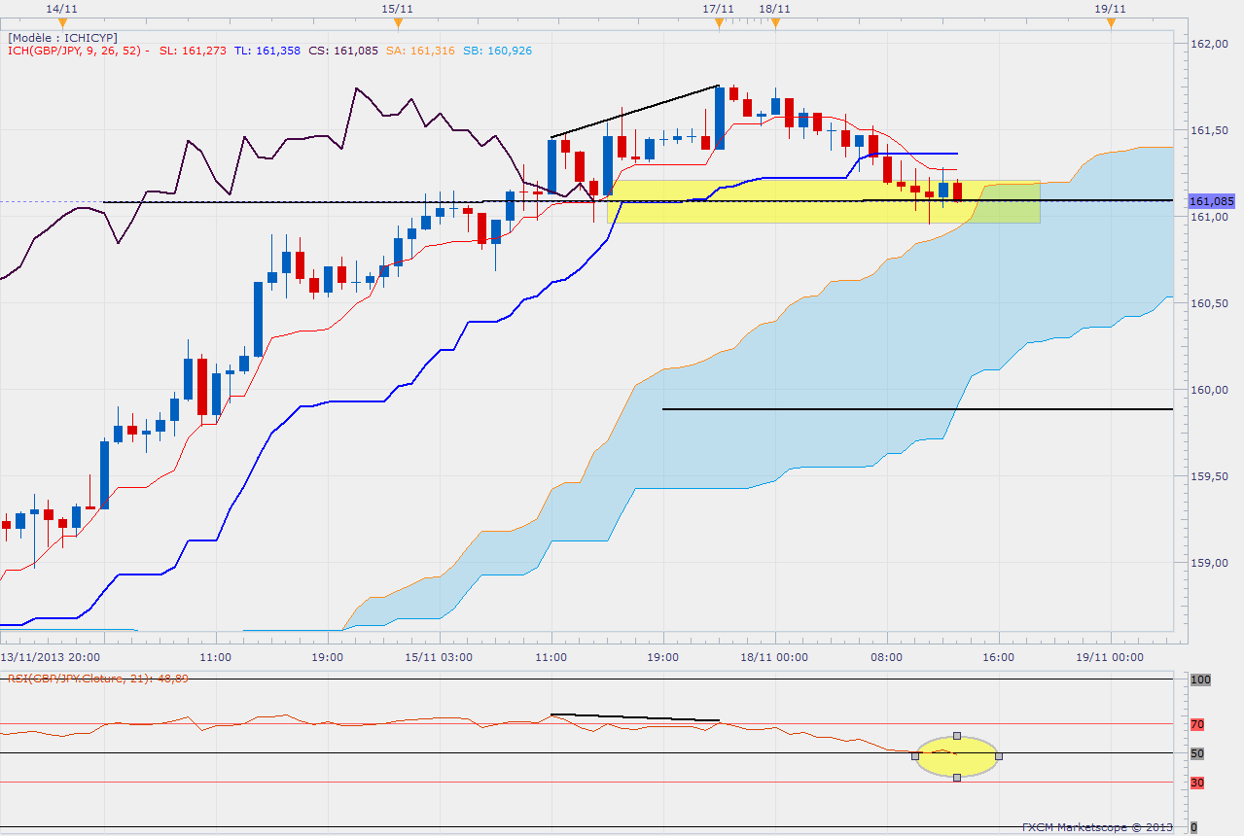Click the '19/11 00:00' time axis label

[x=1111, y=657]
